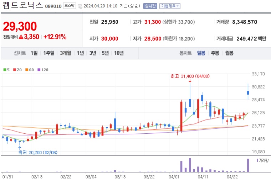Click the latest tall volume bar on the right
Viewport: 271px width, 181px height.
click(248, 165)
